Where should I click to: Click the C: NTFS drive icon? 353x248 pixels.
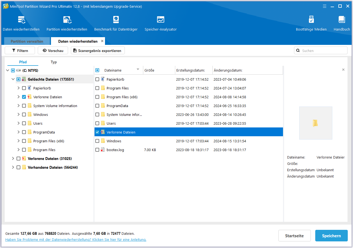(18, 70)
